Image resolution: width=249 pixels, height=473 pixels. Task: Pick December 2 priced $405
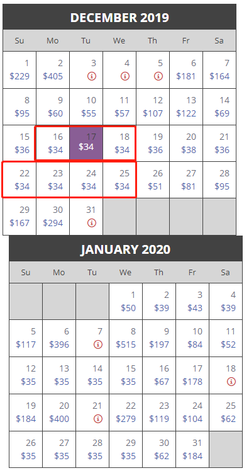click(53, 70)
